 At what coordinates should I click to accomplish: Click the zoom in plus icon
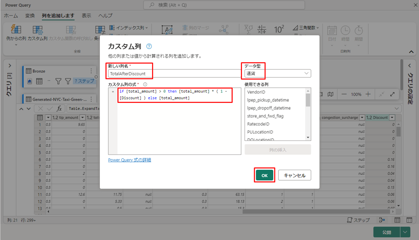pos(368,94)
